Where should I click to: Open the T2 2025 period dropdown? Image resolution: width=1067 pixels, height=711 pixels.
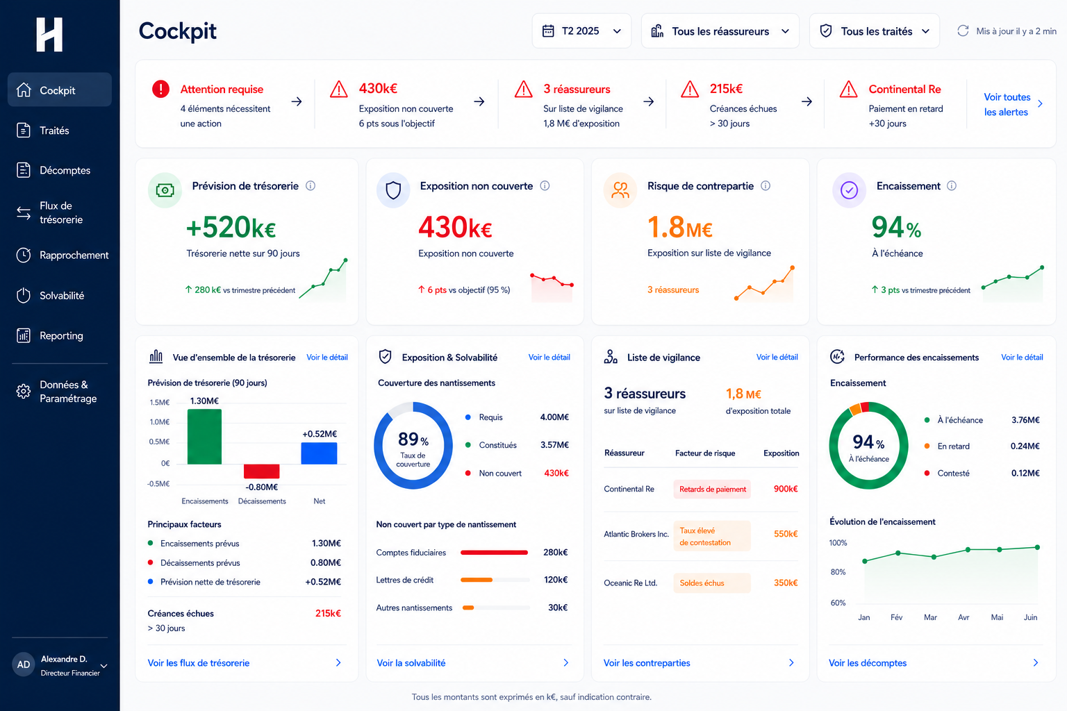[x=581, y=31]
